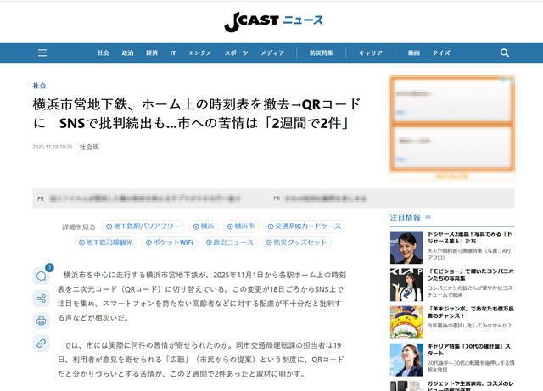Click the 横浜 tag
The height and width of the screenshot is (391, 543).
click(204, 226)
